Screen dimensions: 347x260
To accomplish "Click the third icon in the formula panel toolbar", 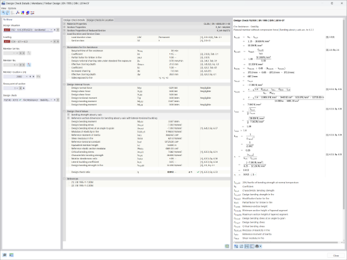I will 247,246.
